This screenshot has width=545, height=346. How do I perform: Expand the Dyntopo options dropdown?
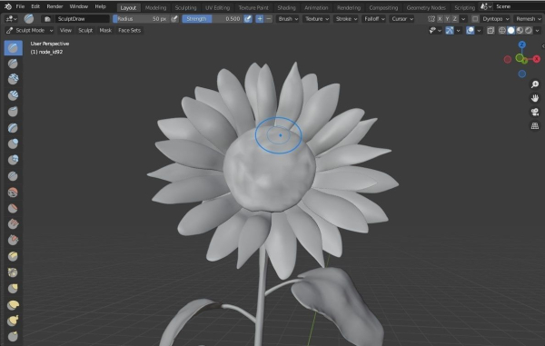496,19
